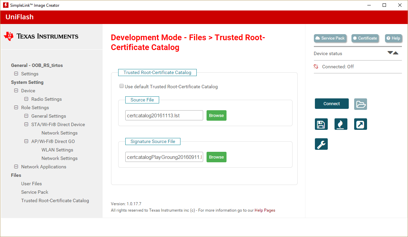Open the Certificate button in the top bar

click(x=365, y=38)
